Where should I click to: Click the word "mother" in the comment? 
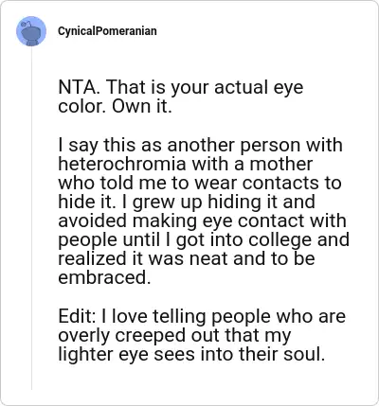click(x=281, y=164)
